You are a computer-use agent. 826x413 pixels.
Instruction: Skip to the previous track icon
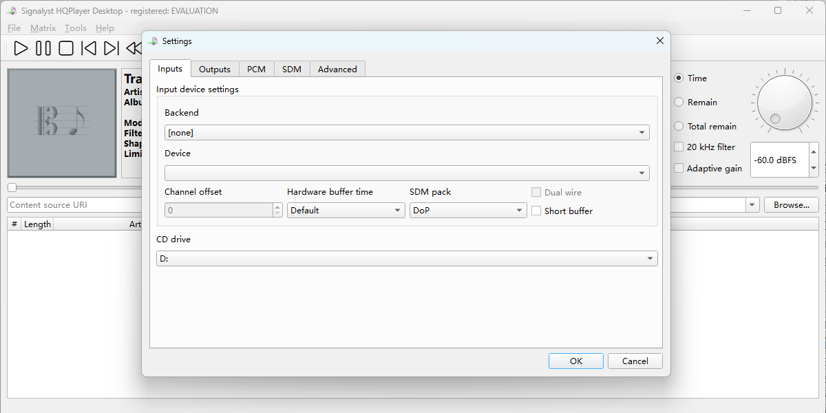click(89, 48)
